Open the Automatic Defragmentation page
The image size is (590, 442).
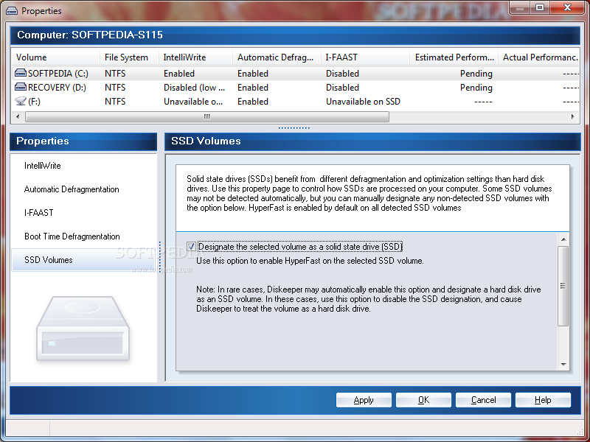point(72,189)
